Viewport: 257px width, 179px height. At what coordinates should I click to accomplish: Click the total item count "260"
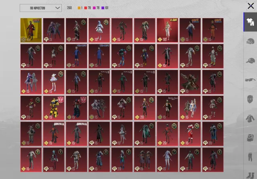(69, 8)
